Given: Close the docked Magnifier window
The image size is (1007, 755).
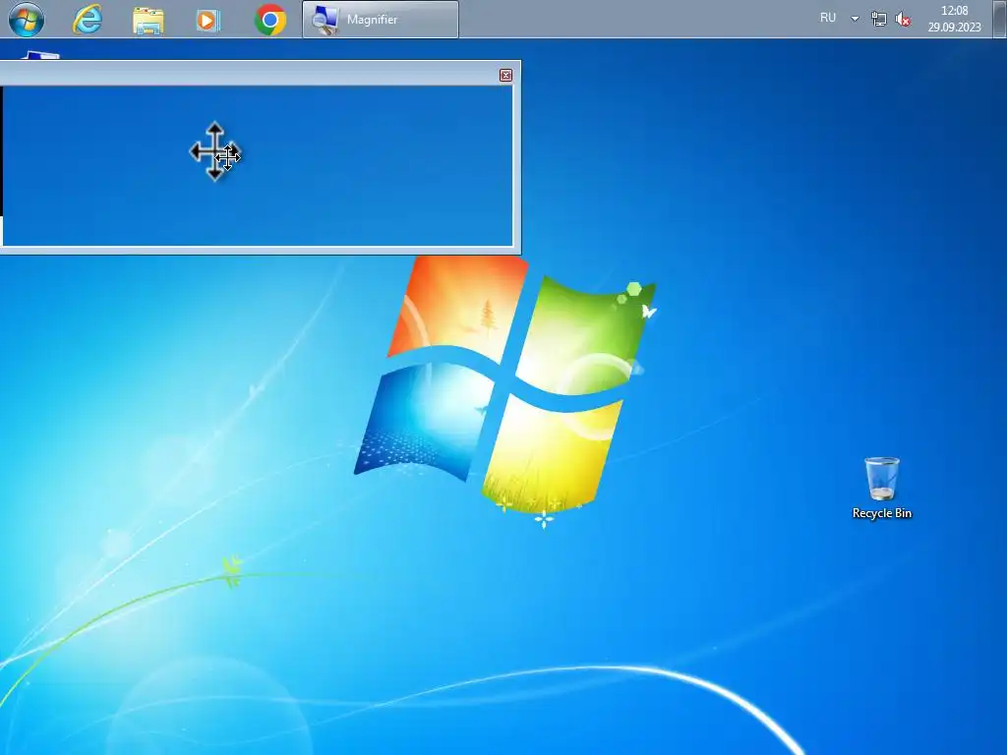Looking at the screenshot, I should click(506, 75).
